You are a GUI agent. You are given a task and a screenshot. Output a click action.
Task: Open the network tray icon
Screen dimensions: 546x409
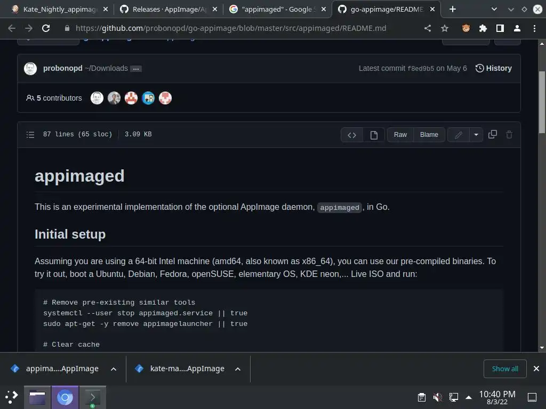453,397
